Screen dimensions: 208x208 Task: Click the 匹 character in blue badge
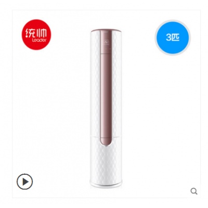(x=175, y=37)
